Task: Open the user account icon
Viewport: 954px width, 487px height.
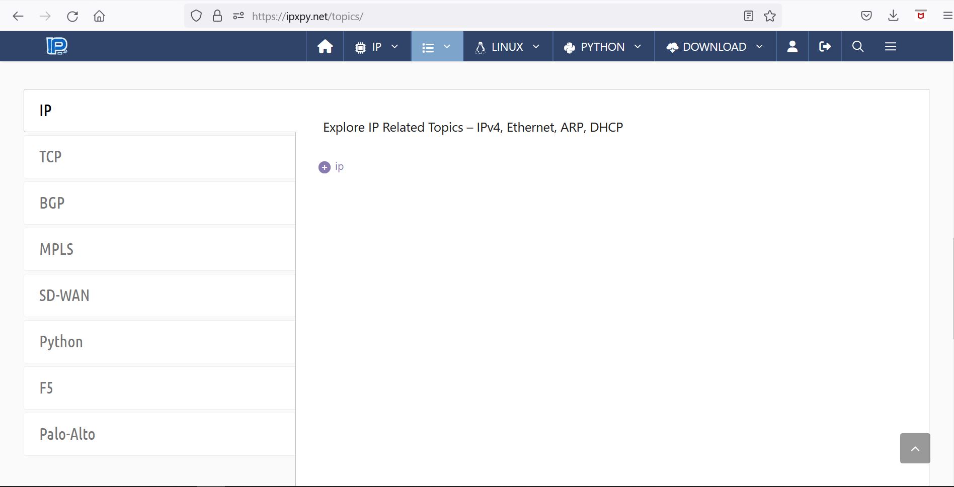Action: (792, 46)
